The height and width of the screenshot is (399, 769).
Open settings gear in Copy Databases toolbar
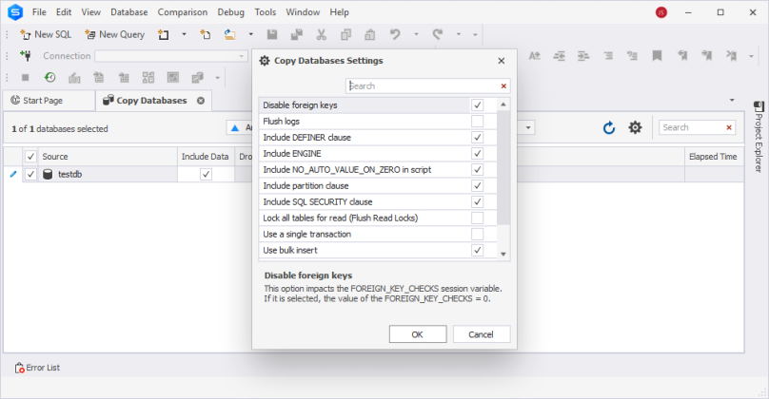tap(635, 128)
